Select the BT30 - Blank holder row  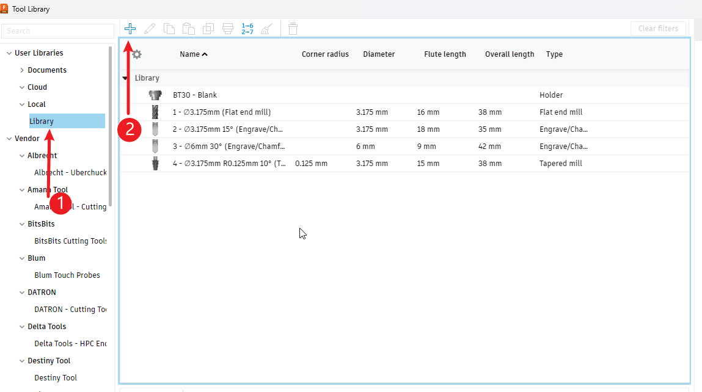pos(195,95)
